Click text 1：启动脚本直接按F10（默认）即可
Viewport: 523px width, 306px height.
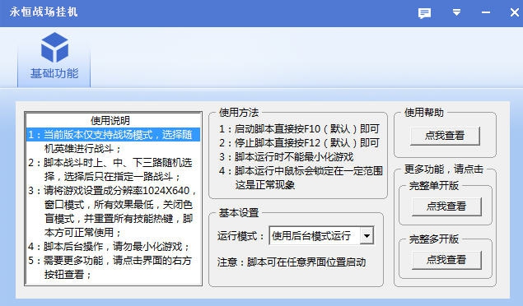pyautogui.click(x=299, y=129)
